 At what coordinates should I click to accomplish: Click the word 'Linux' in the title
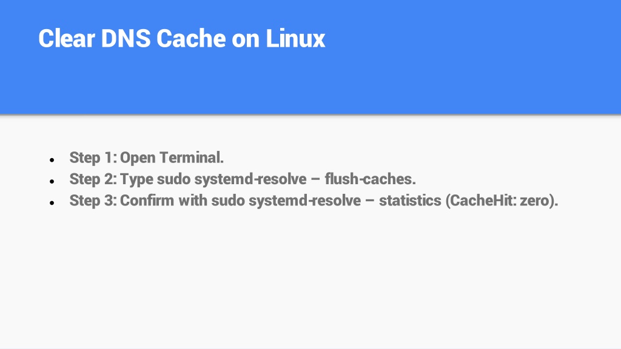295,39
